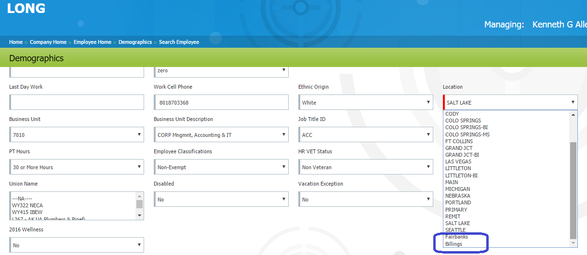Select the Demographics breadcrumb link

135,42
